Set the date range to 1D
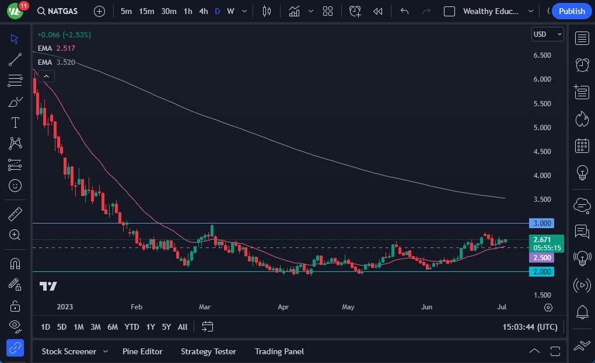 tap(45, 327)
